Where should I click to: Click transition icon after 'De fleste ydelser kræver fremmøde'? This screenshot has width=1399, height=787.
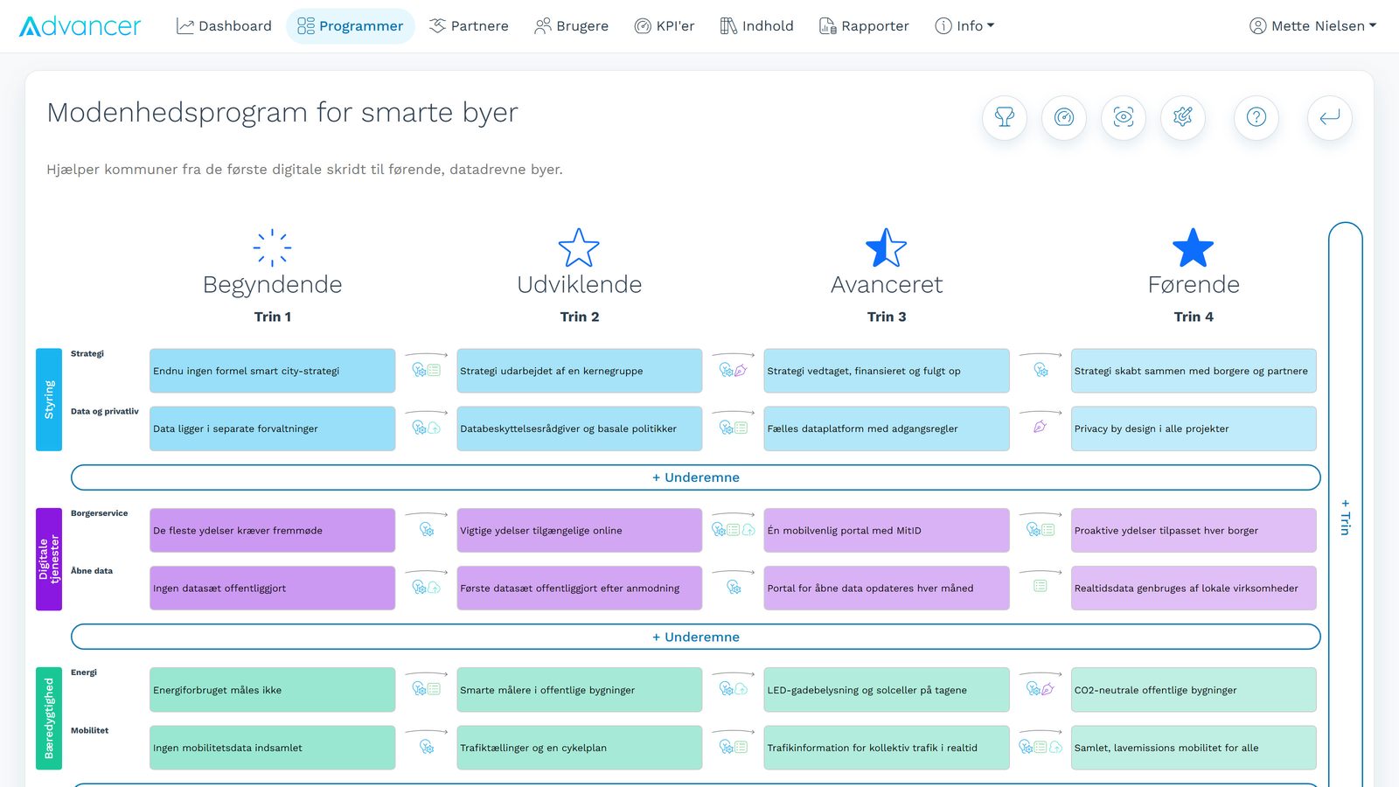coord(427,530)
